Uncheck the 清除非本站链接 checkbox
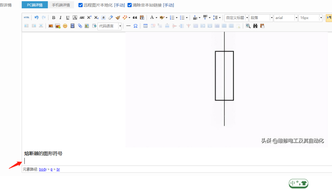This screenshot has height=189, width=332. tap(129, 5)
